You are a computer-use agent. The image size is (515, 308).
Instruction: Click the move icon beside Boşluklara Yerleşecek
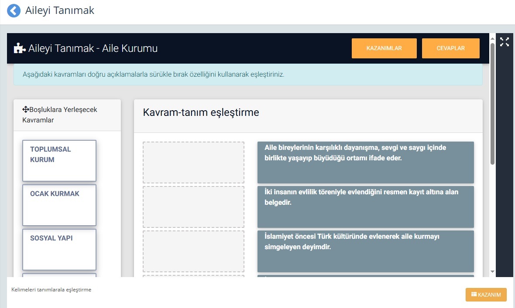click(x=26, y=109)
